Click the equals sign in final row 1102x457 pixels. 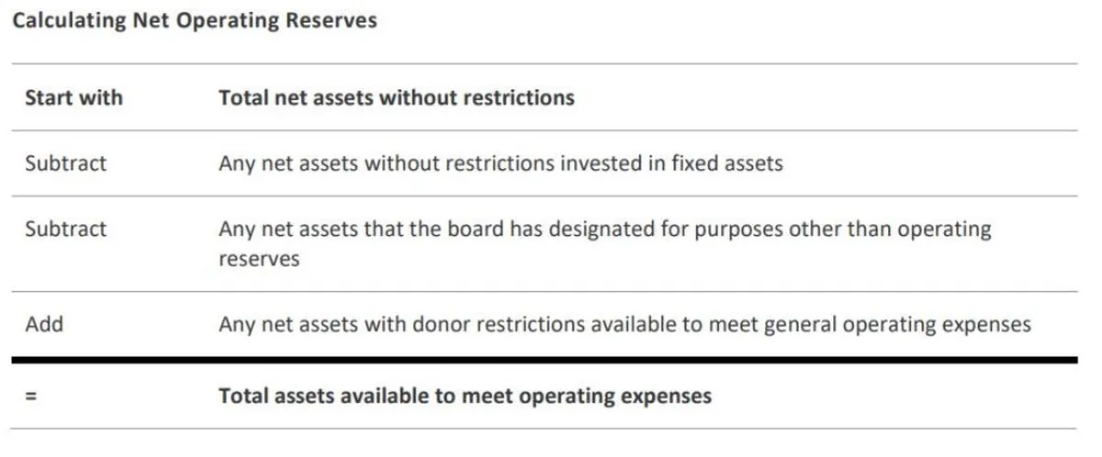[31, 396]
